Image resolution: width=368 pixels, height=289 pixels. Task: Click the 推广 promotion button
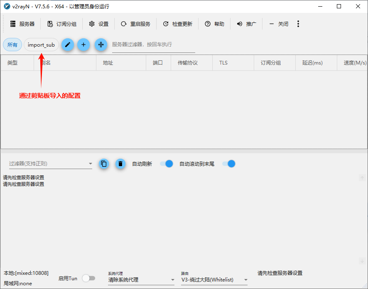pyautogui.click(x=246, y=24)
